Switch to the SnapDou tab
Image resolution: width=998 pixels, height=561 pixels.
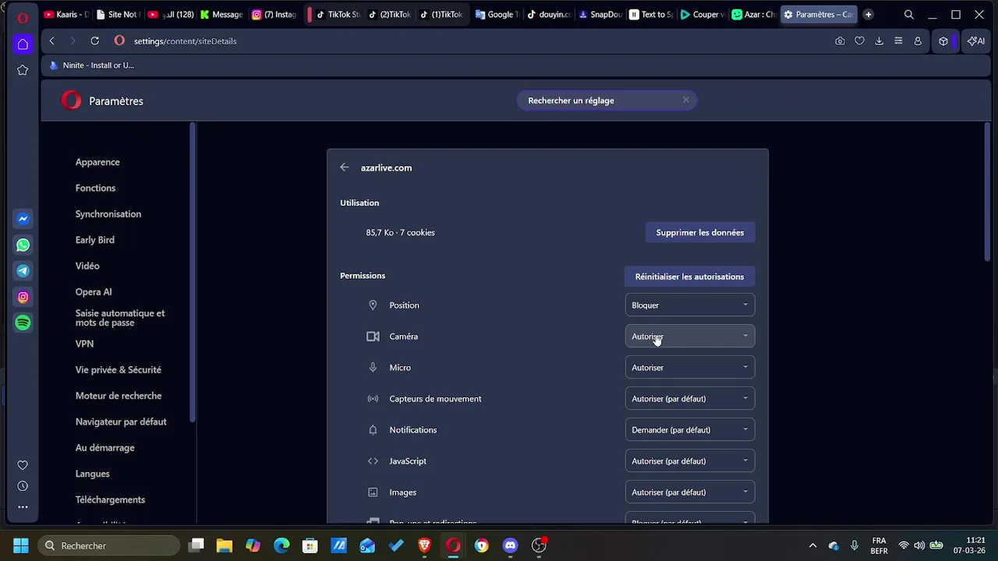click(x=600, y=14)
